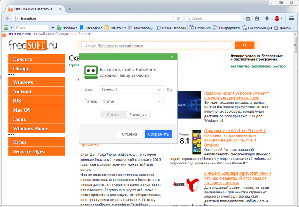Open RoboForm Логины menu
The image size is (299, 207).
click(67, 28)
